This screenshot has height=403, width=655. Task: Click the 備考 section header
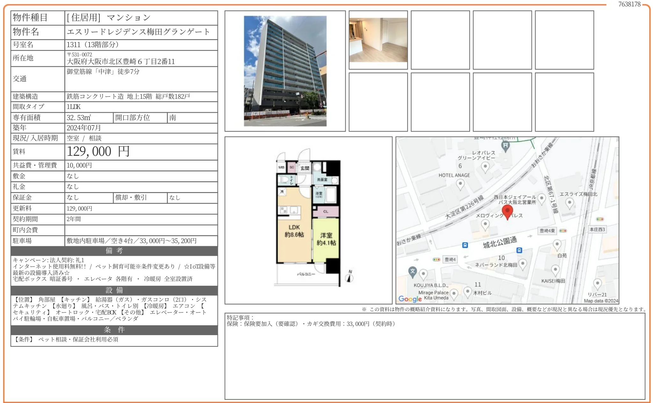tap(114, 251)
